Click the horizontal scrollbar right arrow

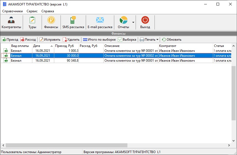(229, 145)
